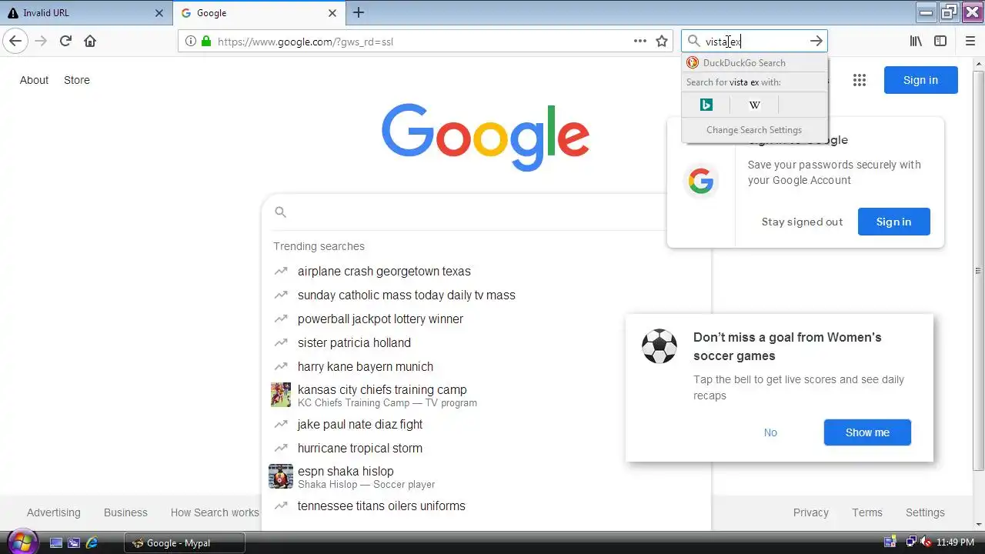Viewport: 985px width, 554px height.
Task: Select the Google tab
Action: click(x=259, y=13)
